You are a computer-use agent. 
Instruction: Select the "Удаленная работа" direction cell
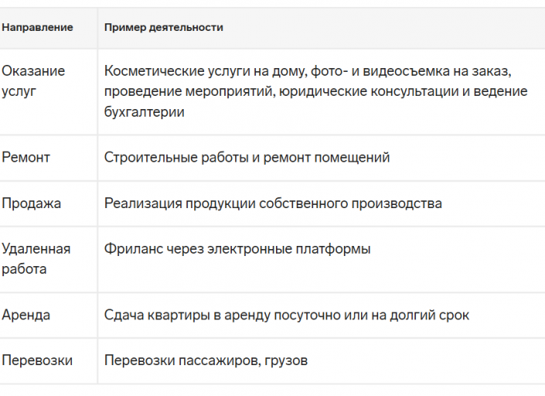point(36,259)
